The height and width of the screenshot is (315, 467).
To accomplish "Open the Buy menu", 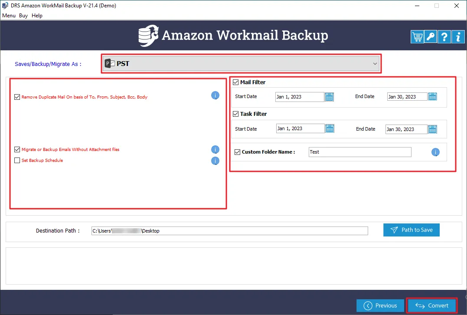I will [x=23, y=16].
